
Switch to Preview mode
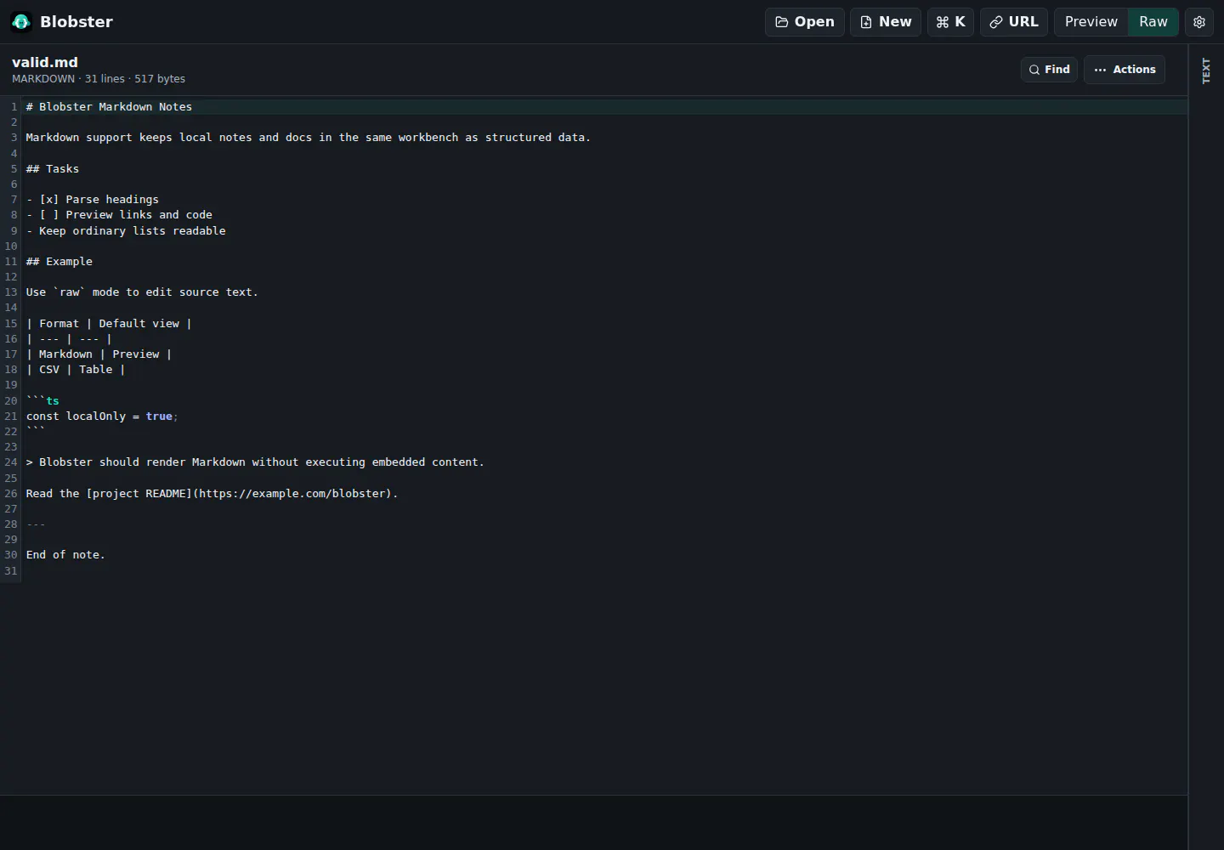tap(1091, 22)
